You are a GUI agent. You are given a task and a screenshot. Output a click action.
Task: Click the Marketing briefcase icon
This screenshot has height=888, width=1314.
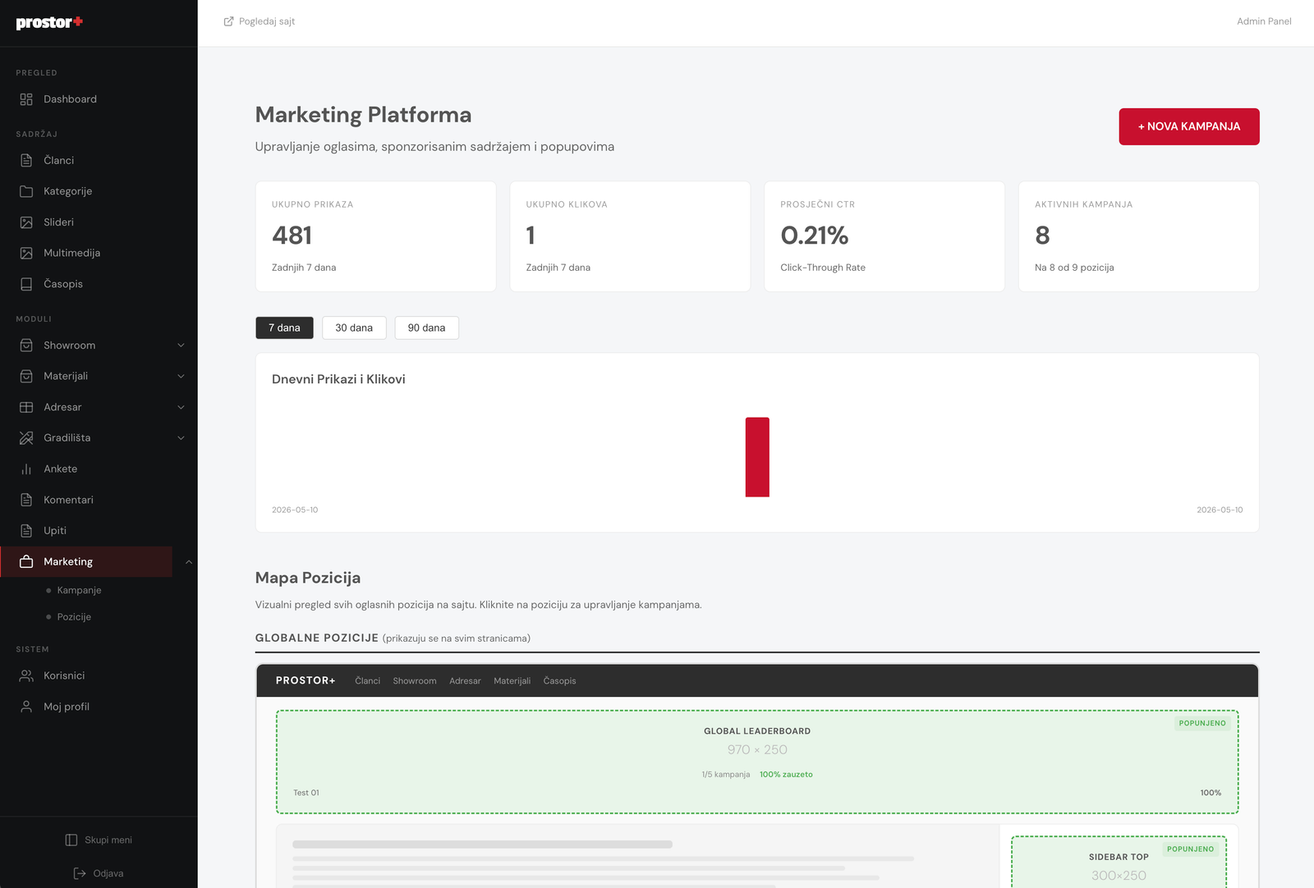click(26, 561)
